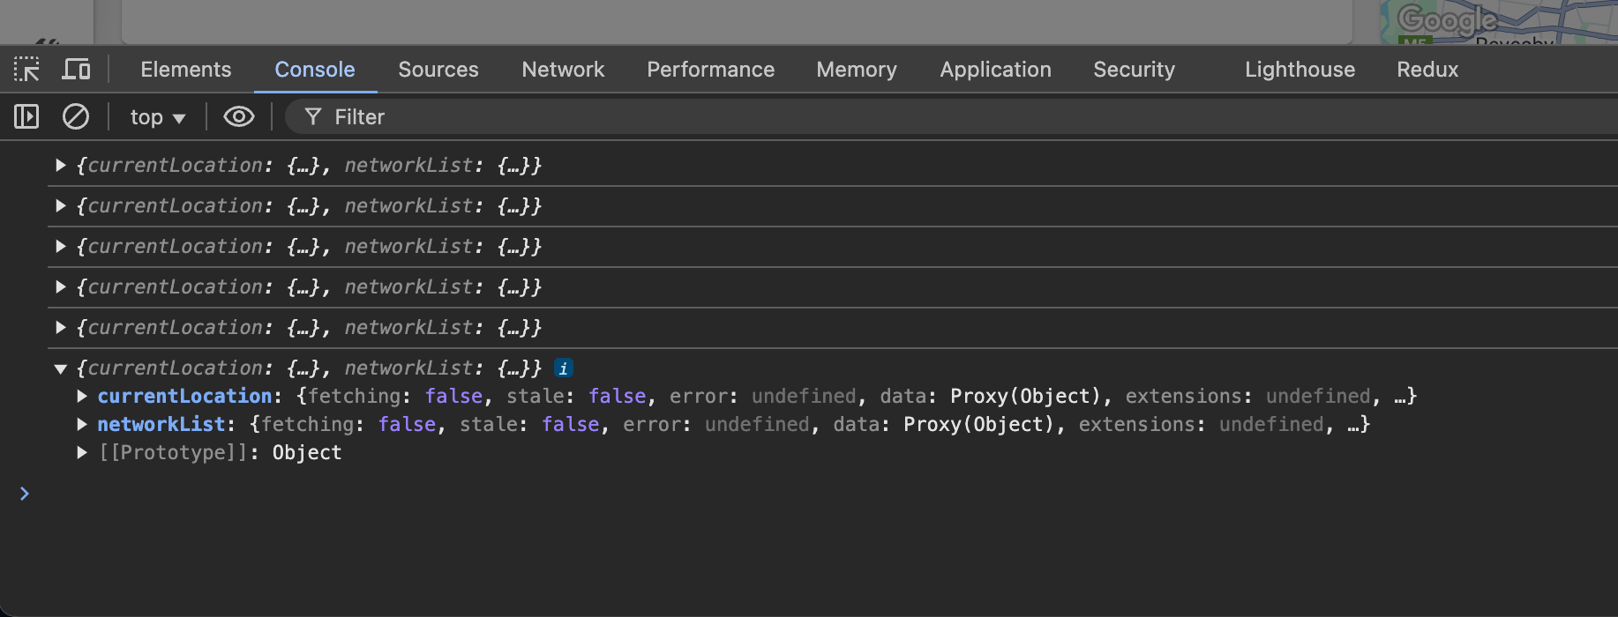Expand the currentLocation property
The image size is (1618, 617).
[82, 397]
